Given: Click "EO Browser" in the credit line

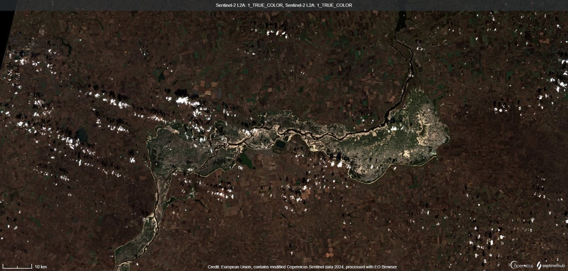Looking at the screenshot, I should [385, 267].
